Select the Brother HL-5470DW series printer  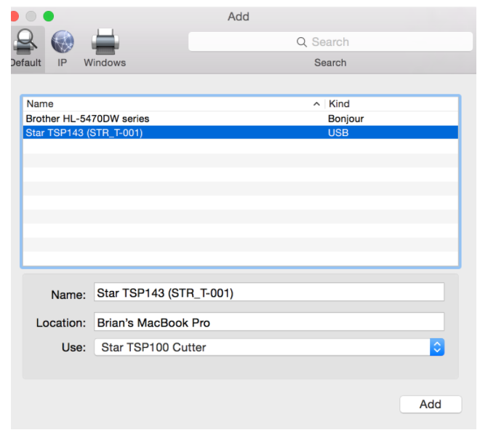[87, 119]
